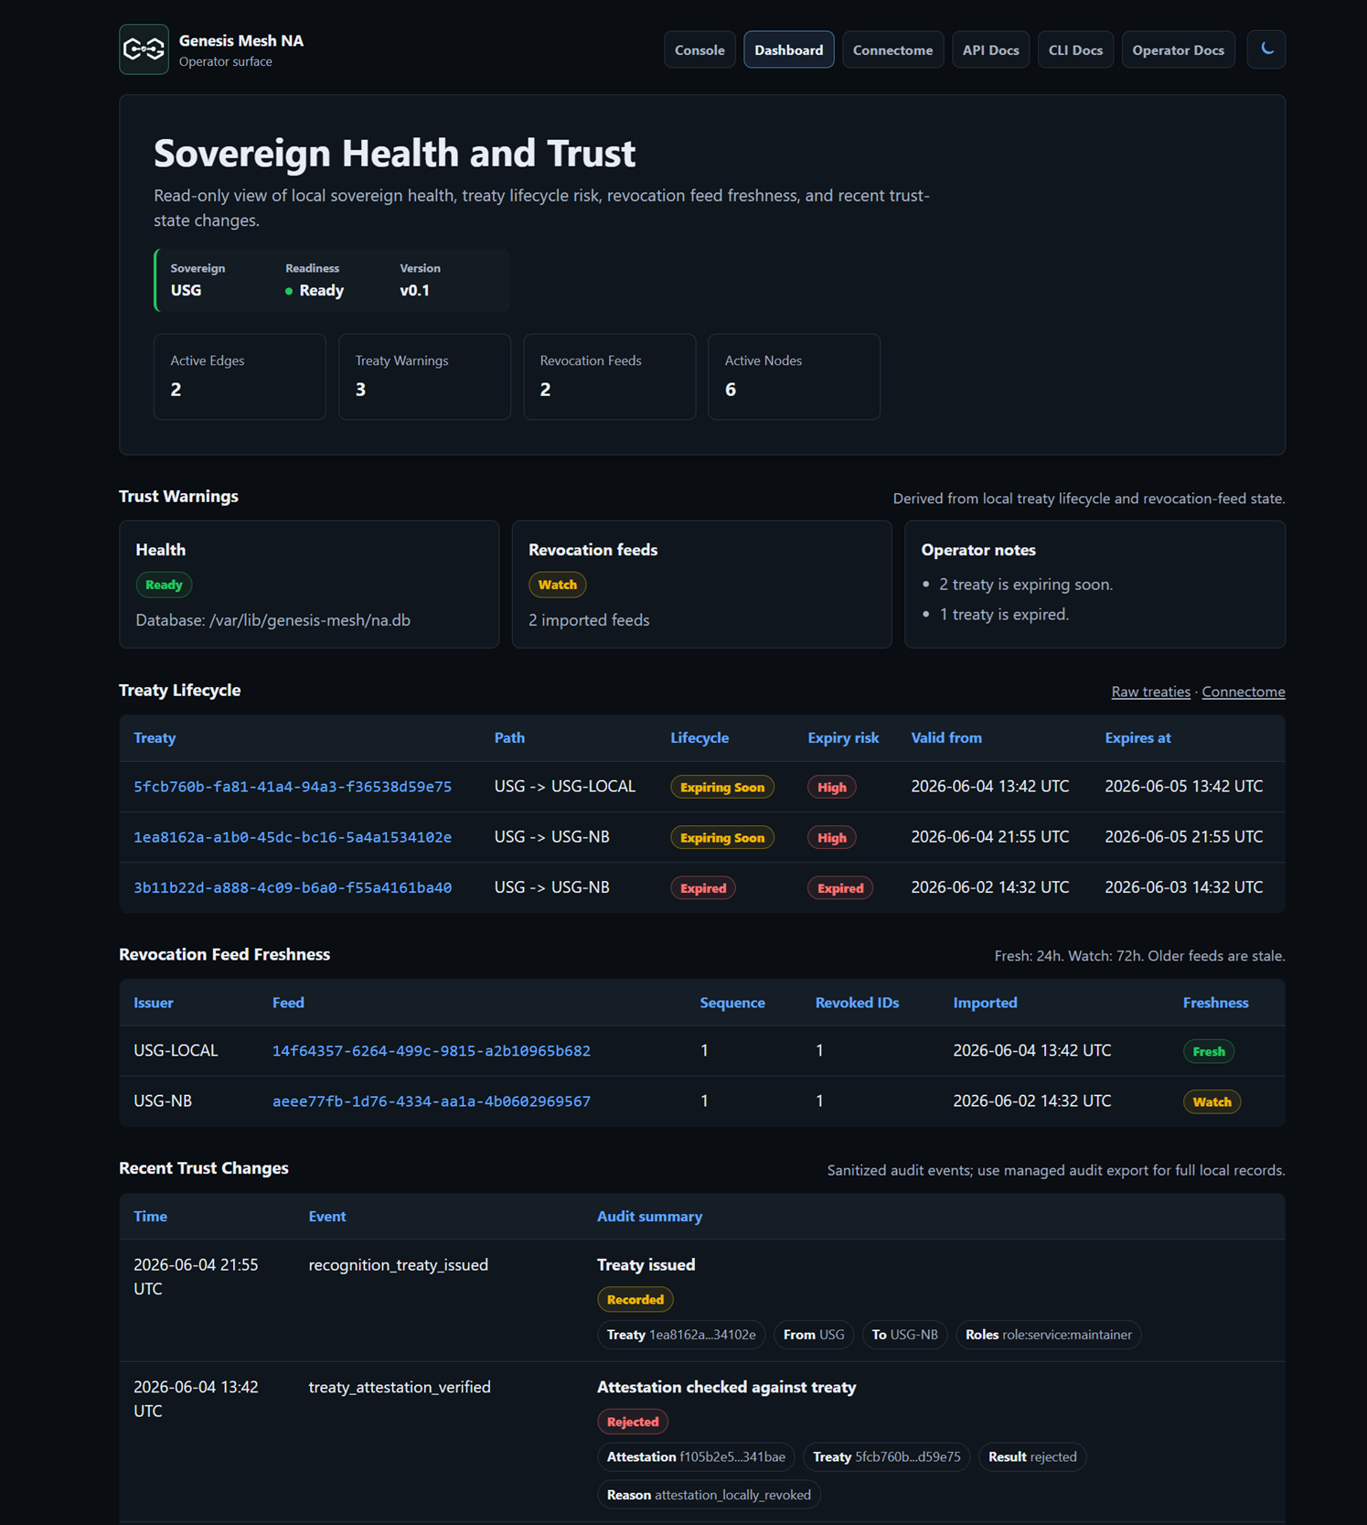Click the Watch badge for USG-NB feed
Image resolution: width=1367 pixels, height=1525 pixels.
[x=1212, y=1102]
